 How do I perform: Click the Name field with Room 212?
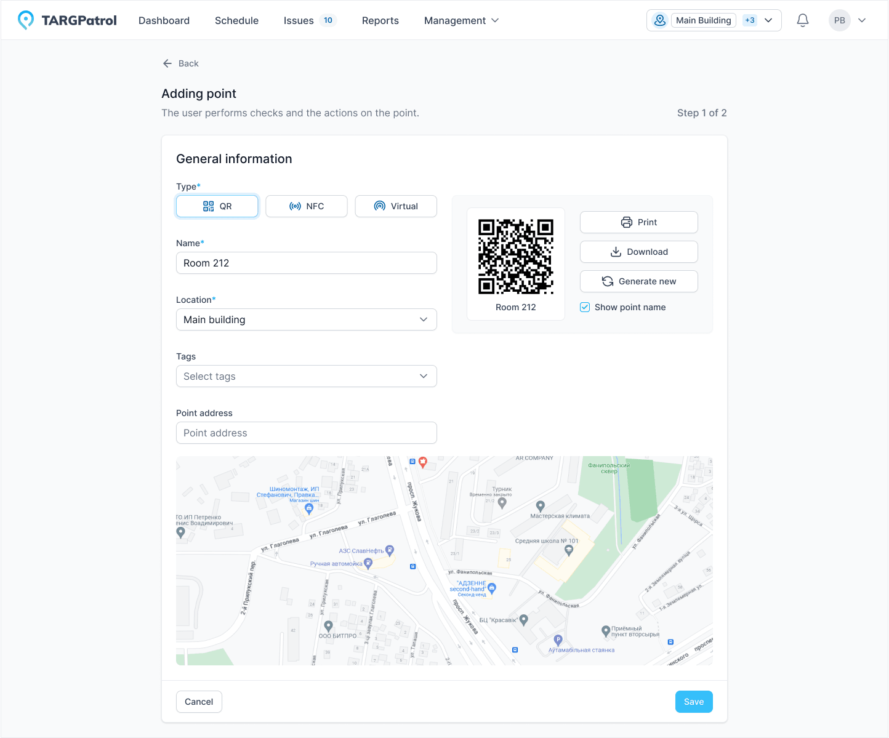coord(307,263)
